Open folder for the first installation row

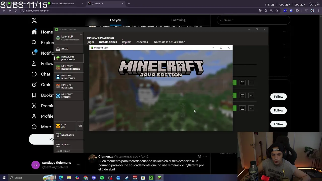tap(242, 83)
